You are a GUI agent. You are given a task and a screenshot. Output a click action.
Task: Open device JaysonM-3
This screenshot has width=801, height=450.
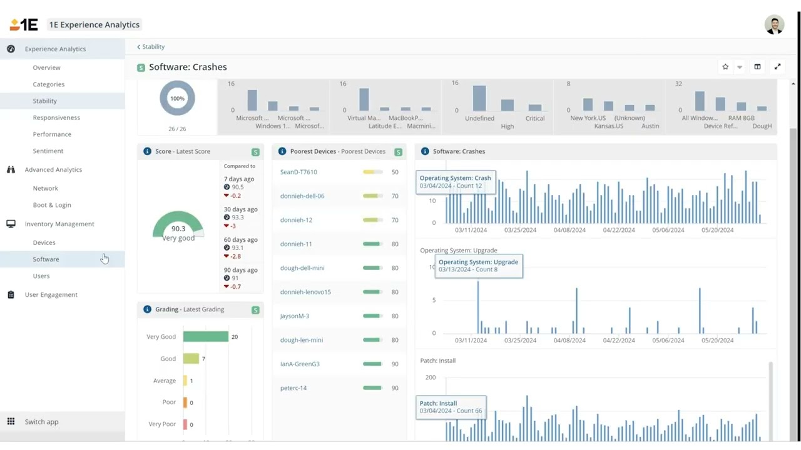tap(295, 316)
